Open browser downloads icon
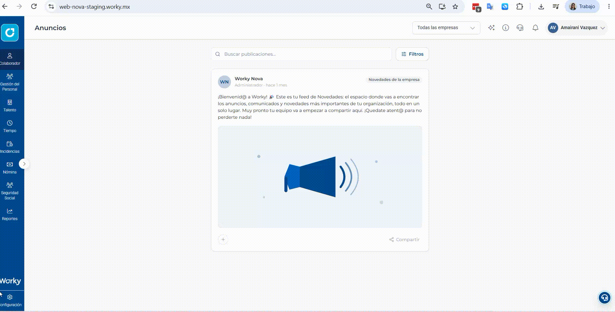The width and height of the screenshot is (615, 312). [x=541, y=6]
